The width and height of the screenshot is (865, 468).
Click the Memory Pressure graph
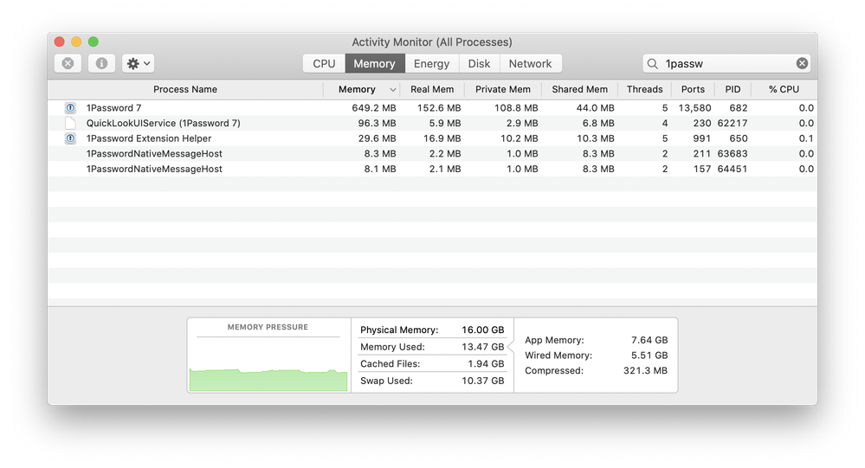(268, 363)
